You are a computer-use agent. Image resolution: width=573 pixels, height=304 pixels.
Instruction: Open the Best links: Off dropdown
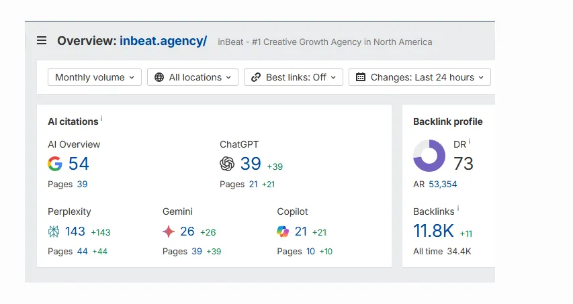pos(294,77)
